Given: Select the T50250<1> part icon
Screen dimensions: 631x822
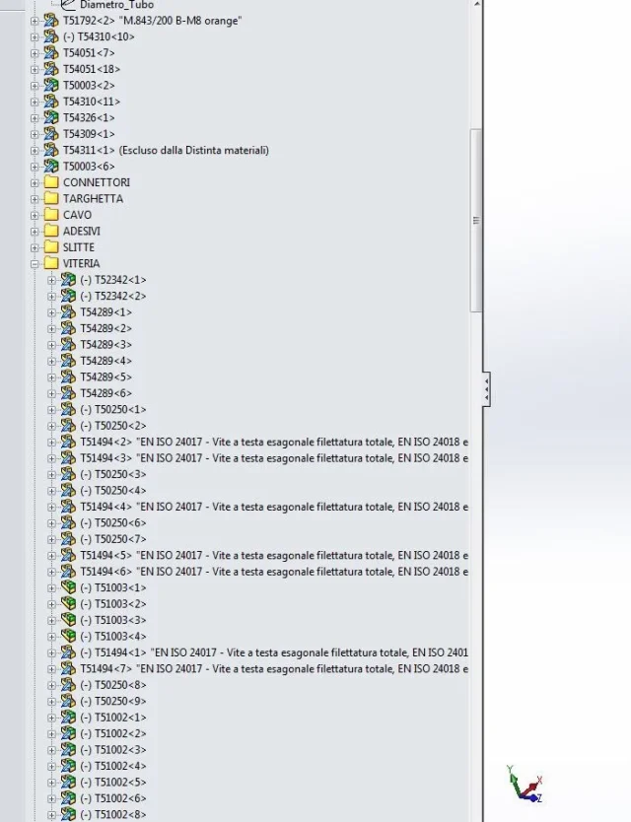Looking at the screenshot, I should [x=68, y=409].
